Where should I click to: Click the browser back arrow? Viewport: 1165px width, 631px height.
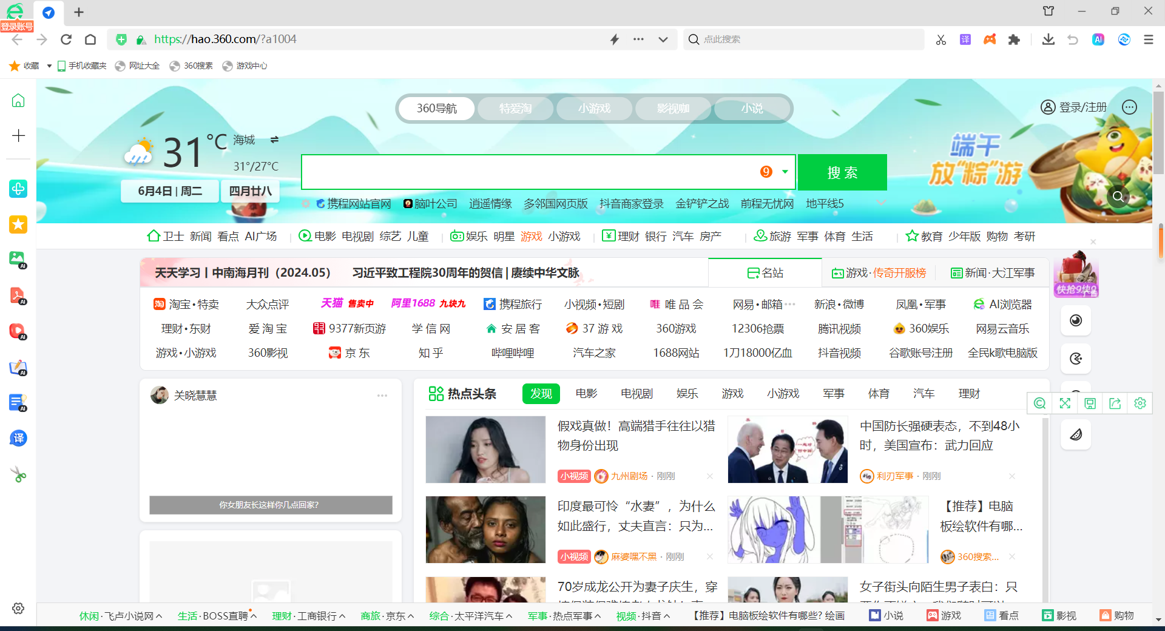[17, 39]
